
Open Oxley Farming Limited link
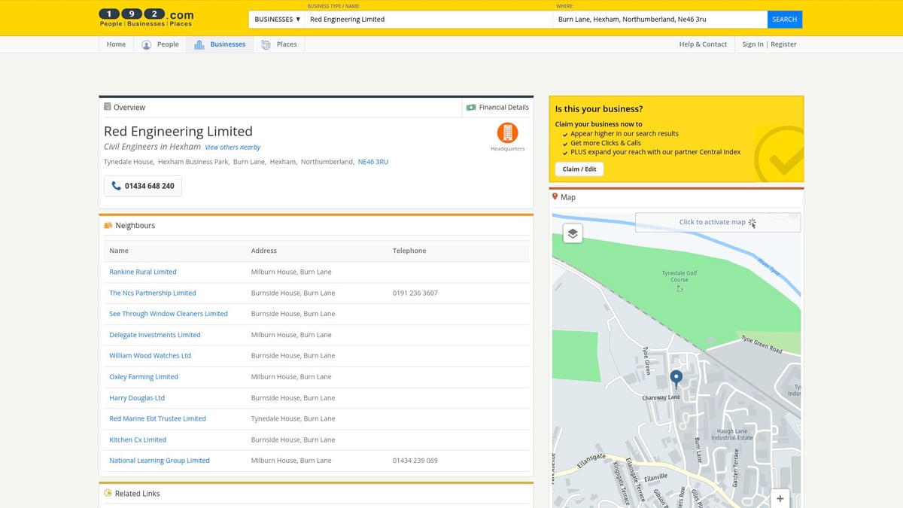coord(144,376)
